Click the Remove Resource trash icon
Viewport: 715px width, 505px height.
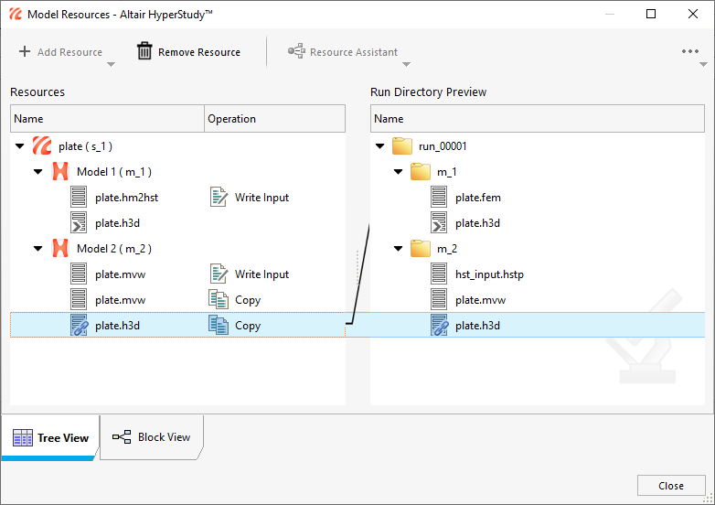(x=144, y=51)
